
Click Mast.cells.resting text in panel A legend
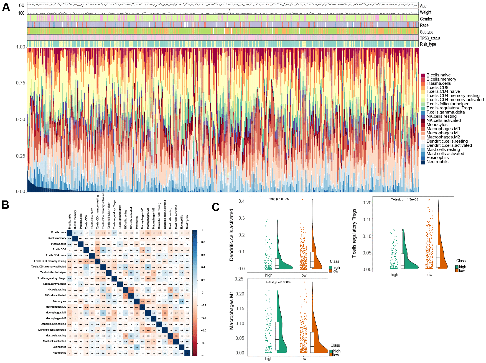pos(443,150)
